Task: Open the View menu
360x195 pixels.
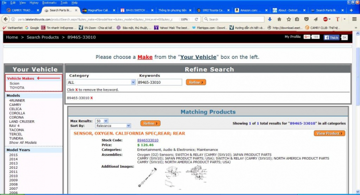Action: [23, 3]
